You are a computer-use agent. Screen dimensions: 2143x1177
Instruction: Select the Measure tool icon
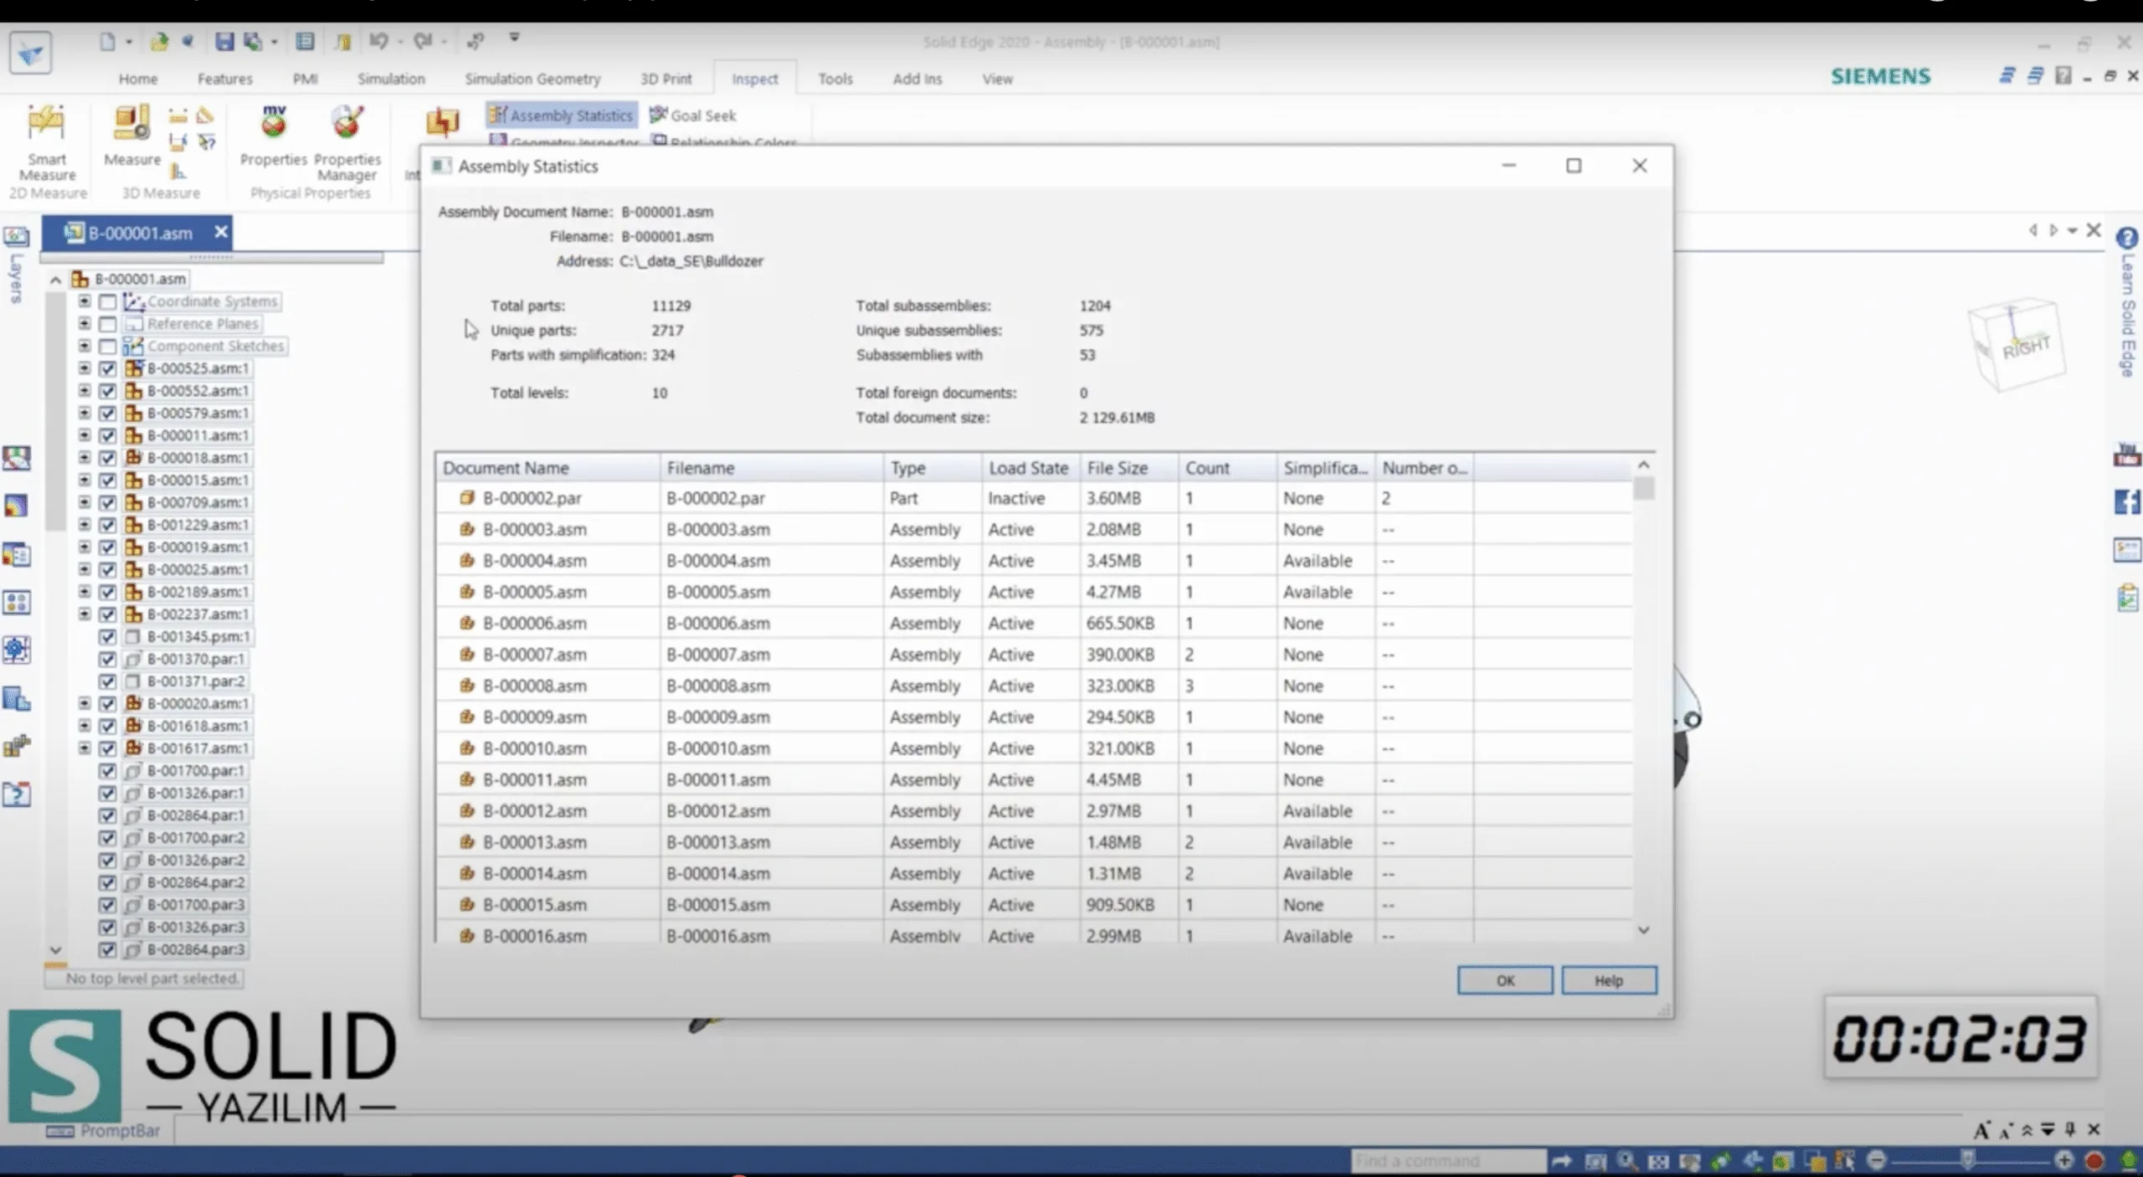131,134
